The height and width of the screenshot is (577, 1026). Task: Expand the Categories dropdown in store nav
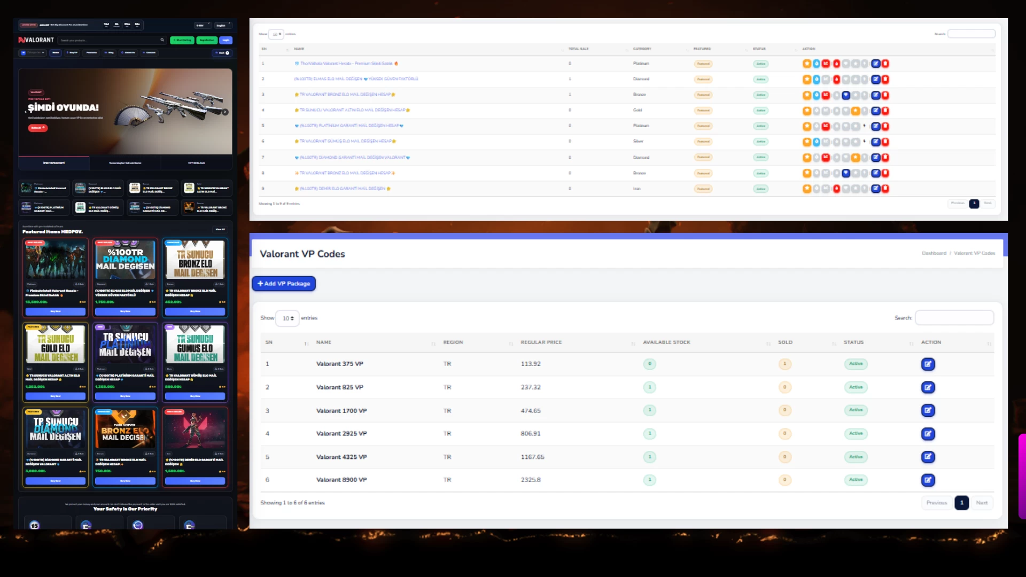pyautogui.click(x=33, y=53)
